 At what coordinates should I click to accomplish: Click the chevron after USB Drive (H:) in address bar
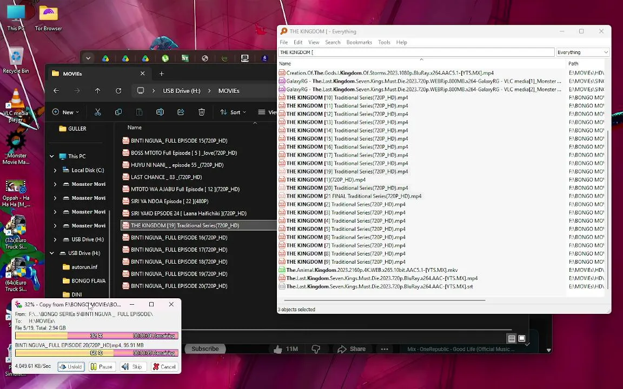[x=209, y=91]
